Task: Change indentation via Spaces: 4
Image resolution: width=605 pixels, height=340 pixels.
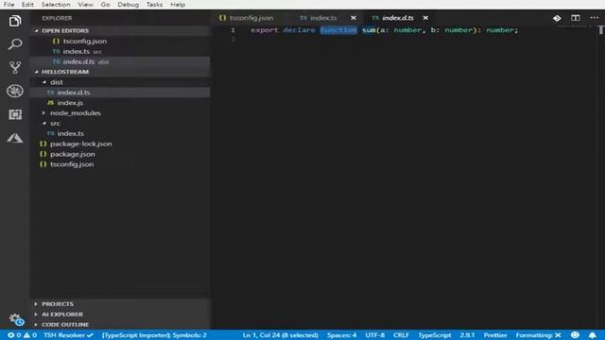Action: (342, 335)
